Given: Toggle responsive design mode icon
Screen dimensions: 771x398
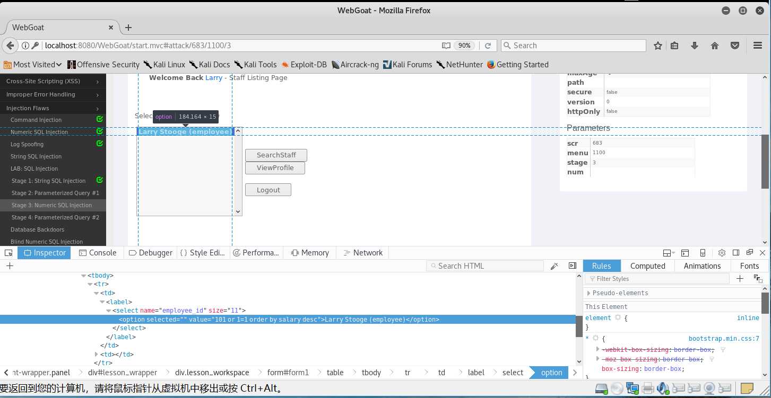Looking at the screenshot, I should [x=703, y=253].
